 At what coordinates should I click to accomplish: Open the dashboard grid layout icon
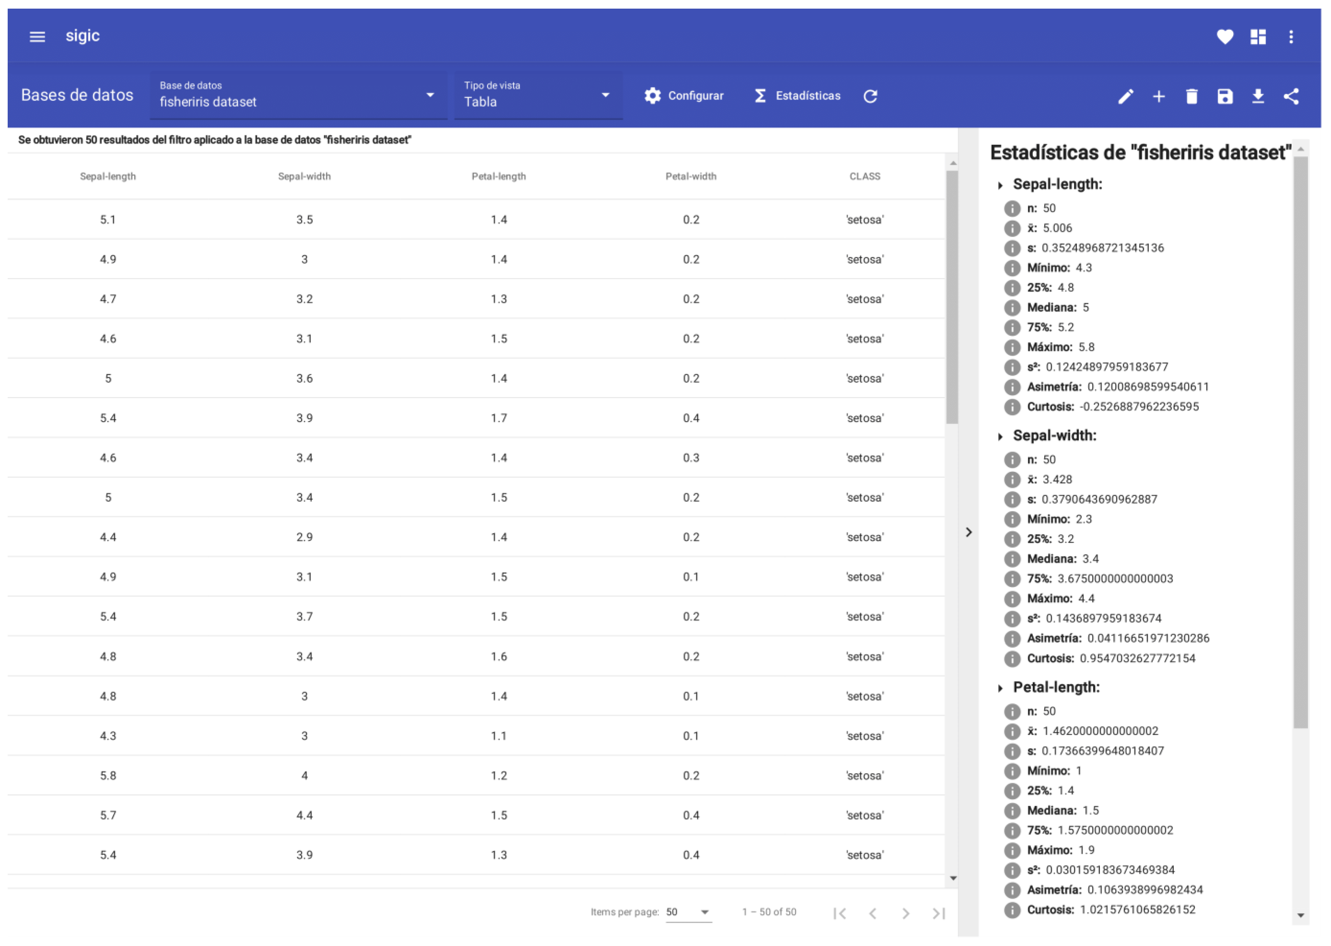click(1257, 37)
